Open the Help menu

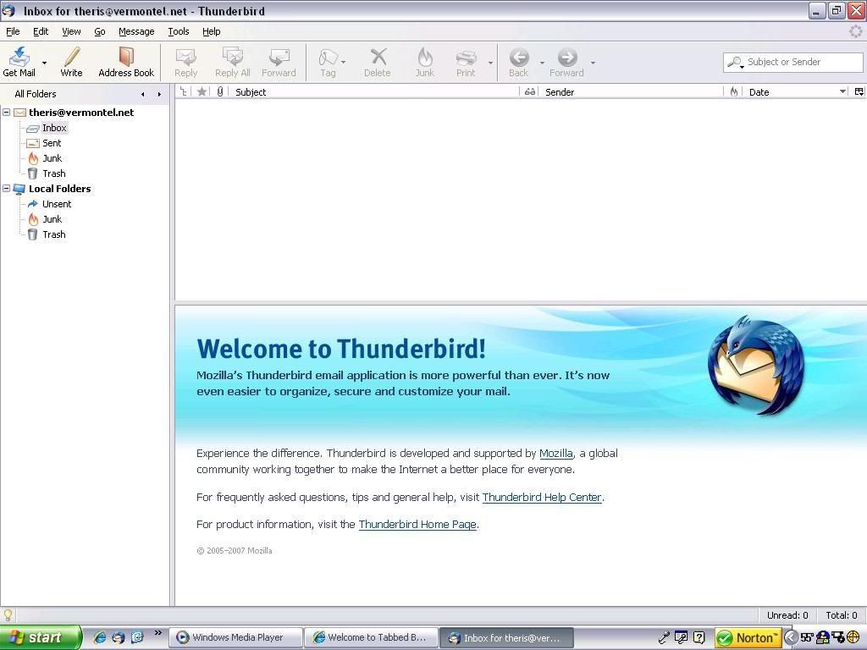tap(211, 31)
